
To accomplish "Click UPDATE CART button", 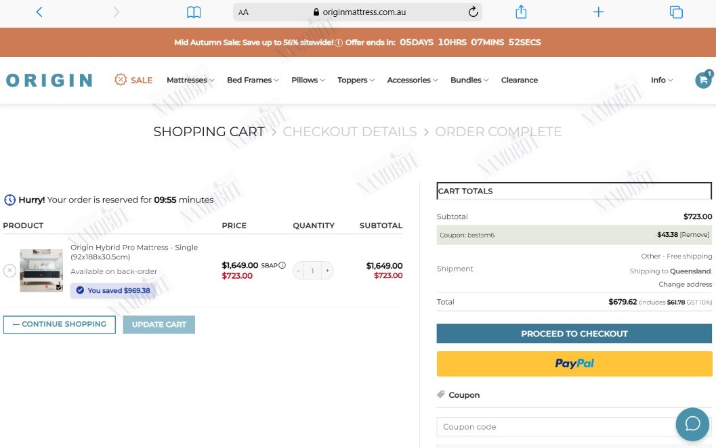I will coord(159,324).
